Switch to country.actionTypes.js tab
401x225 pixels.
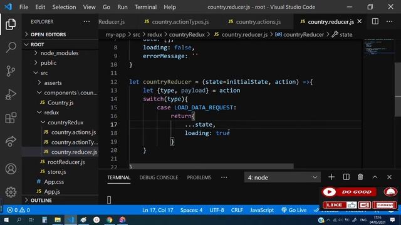(177, 22)
